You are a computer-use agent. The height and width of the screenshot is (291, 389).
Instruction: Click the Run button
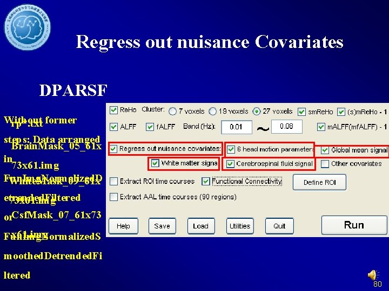tap(354, 225)
